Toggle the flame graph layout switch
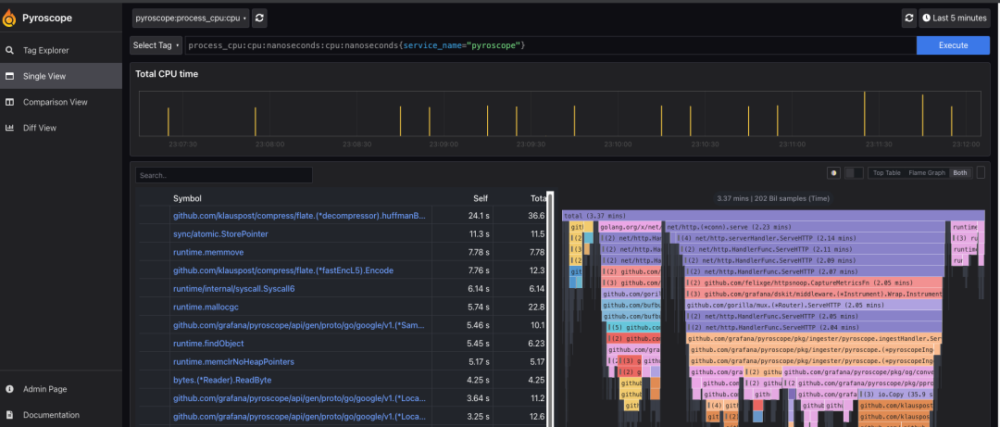 tap(854, 173)
